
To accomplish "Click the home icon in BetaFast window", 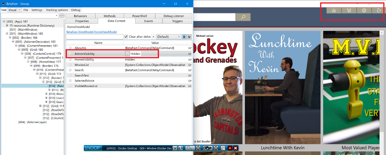I will [334, 10].
